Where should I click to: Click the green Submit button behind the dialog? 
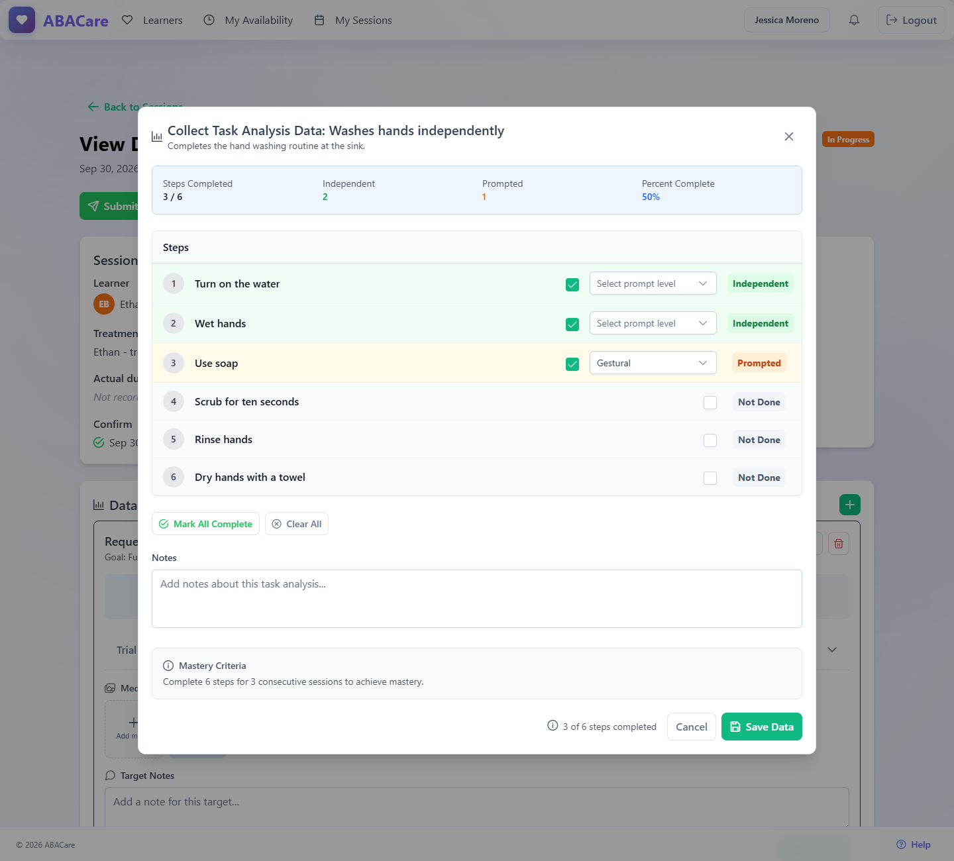[x=109, y=206]
